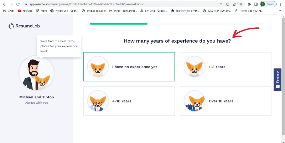
Task: Click the share page icon
Action: pyautogui.click(x=234, y=4)
